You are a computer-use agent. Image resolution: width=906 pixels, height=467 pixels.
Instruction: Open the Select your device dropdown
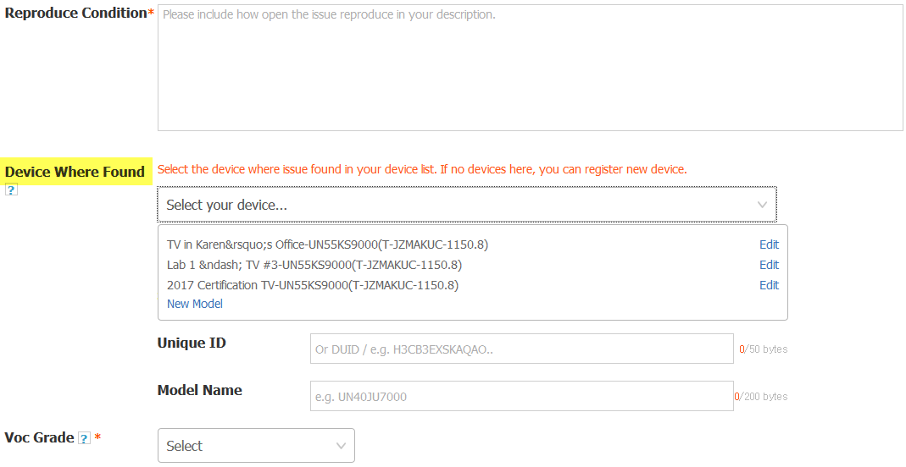pos(467,205)
